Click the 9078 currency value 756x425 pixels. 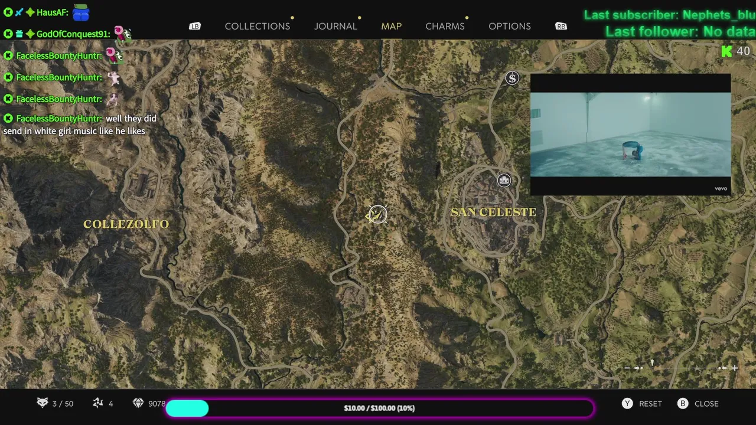157,403
